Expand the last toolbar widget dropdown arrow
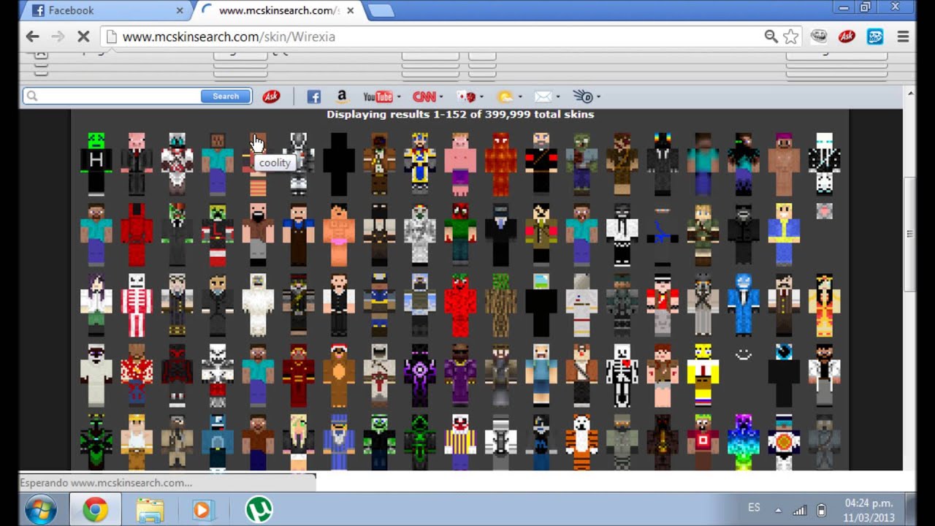 [598, 96]
